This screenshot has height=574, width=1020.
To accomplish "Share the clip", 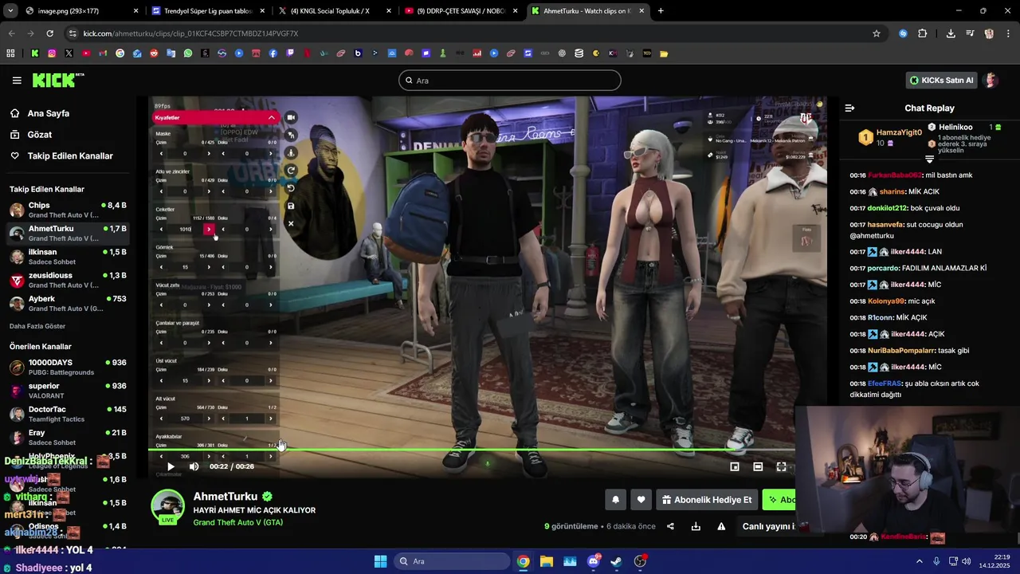I will 670,526.
